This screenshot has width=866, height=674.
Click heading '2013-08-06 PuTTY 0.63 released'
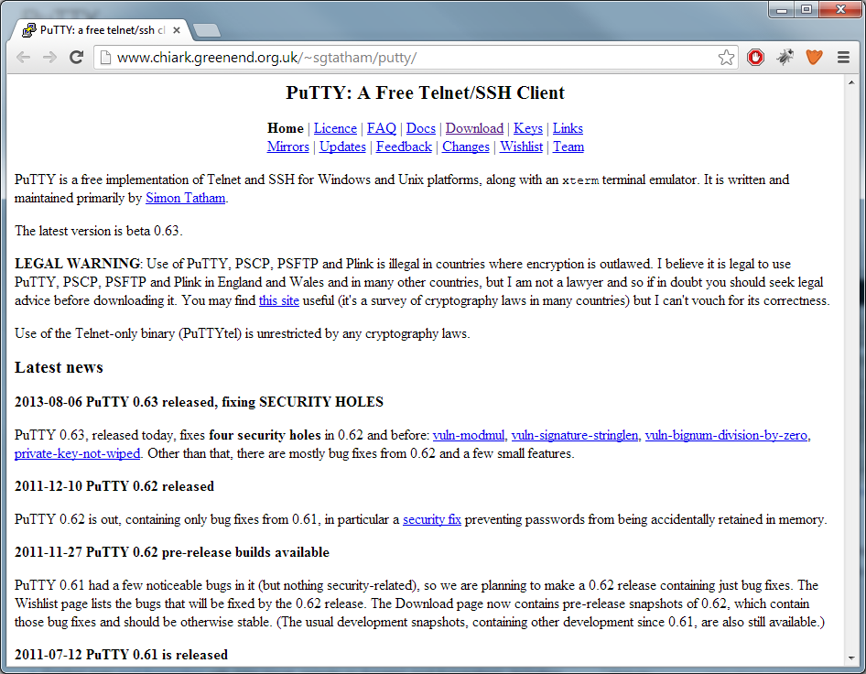tap(199, 402)
